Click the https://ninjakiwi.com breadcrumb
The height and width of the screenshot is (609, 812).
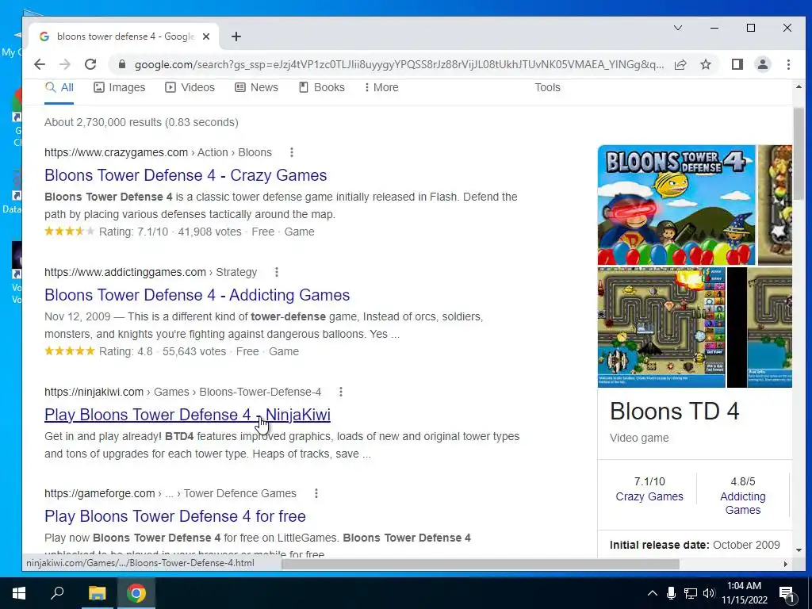(94, 392)
